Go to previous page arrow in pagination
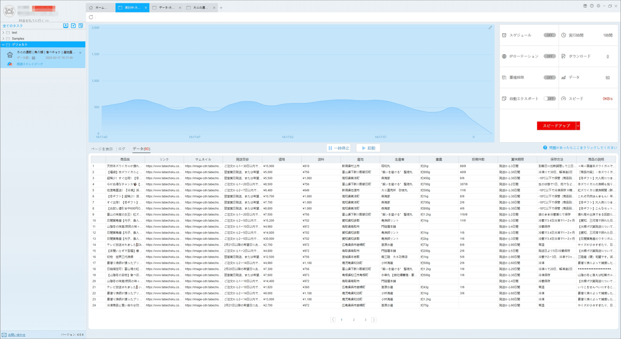 point(333,320)
